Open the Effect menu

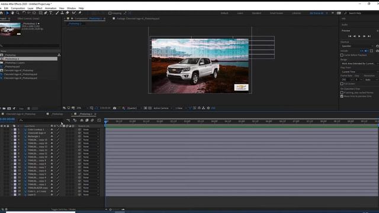(39, 8)
